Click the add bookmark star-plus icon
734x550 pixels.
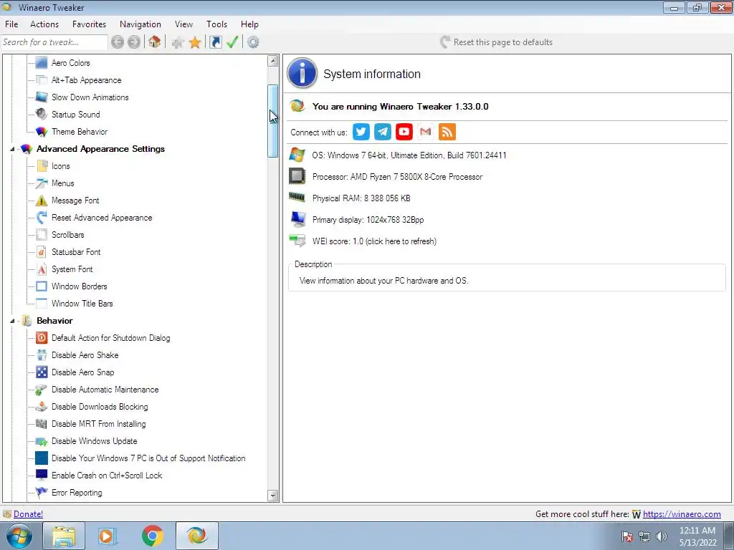pos(178,42)
